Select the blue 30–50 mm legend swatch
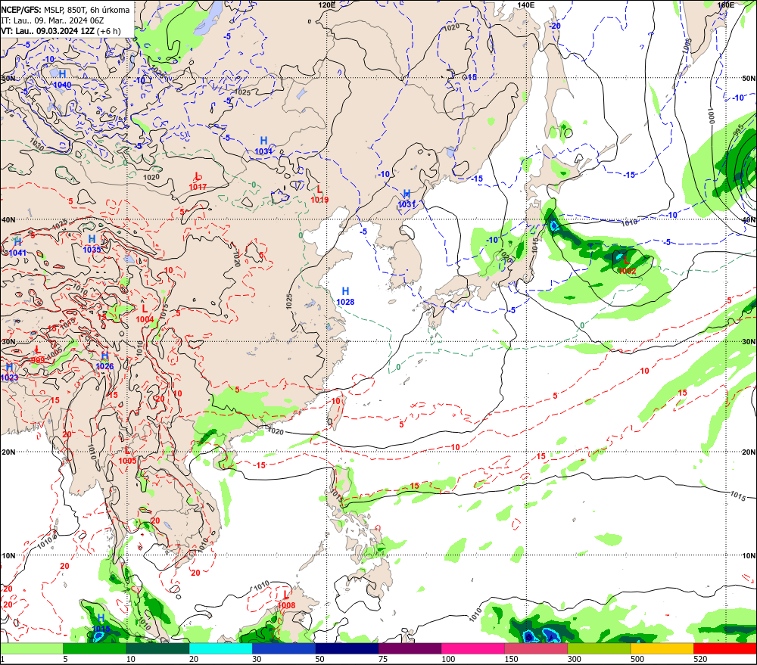Screen dimensions: 757x665 (x=284, y=648)
